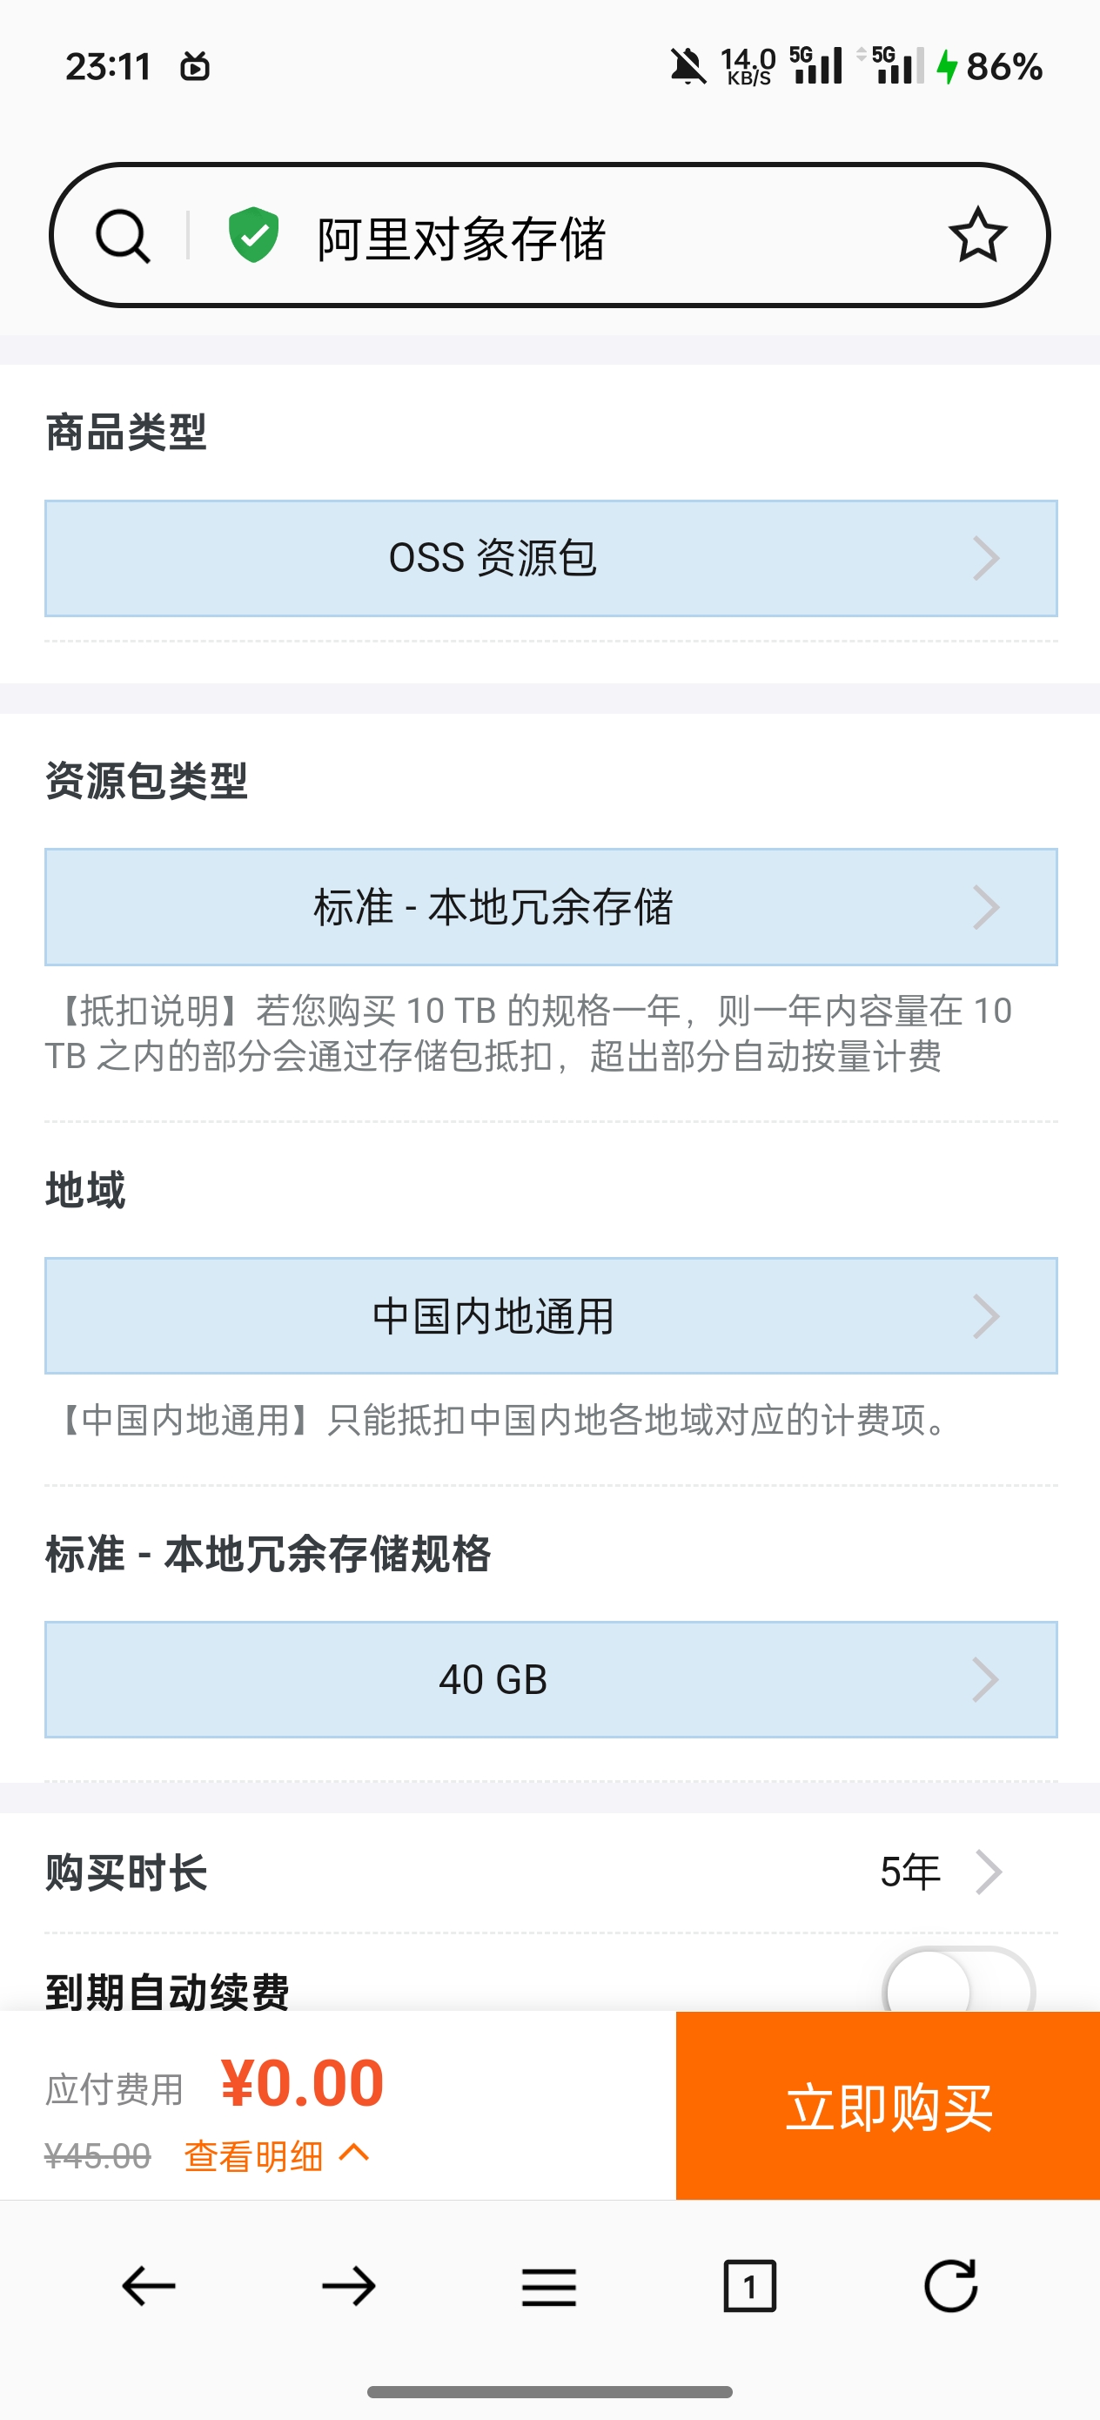
Task: Tap the green security shield icon
Action: tap(252, 235)
